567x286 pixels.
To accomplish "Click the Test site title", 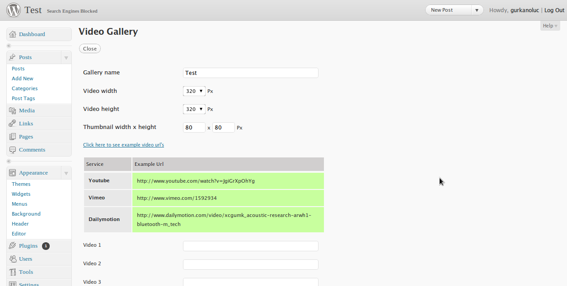I will pos(33,10).
